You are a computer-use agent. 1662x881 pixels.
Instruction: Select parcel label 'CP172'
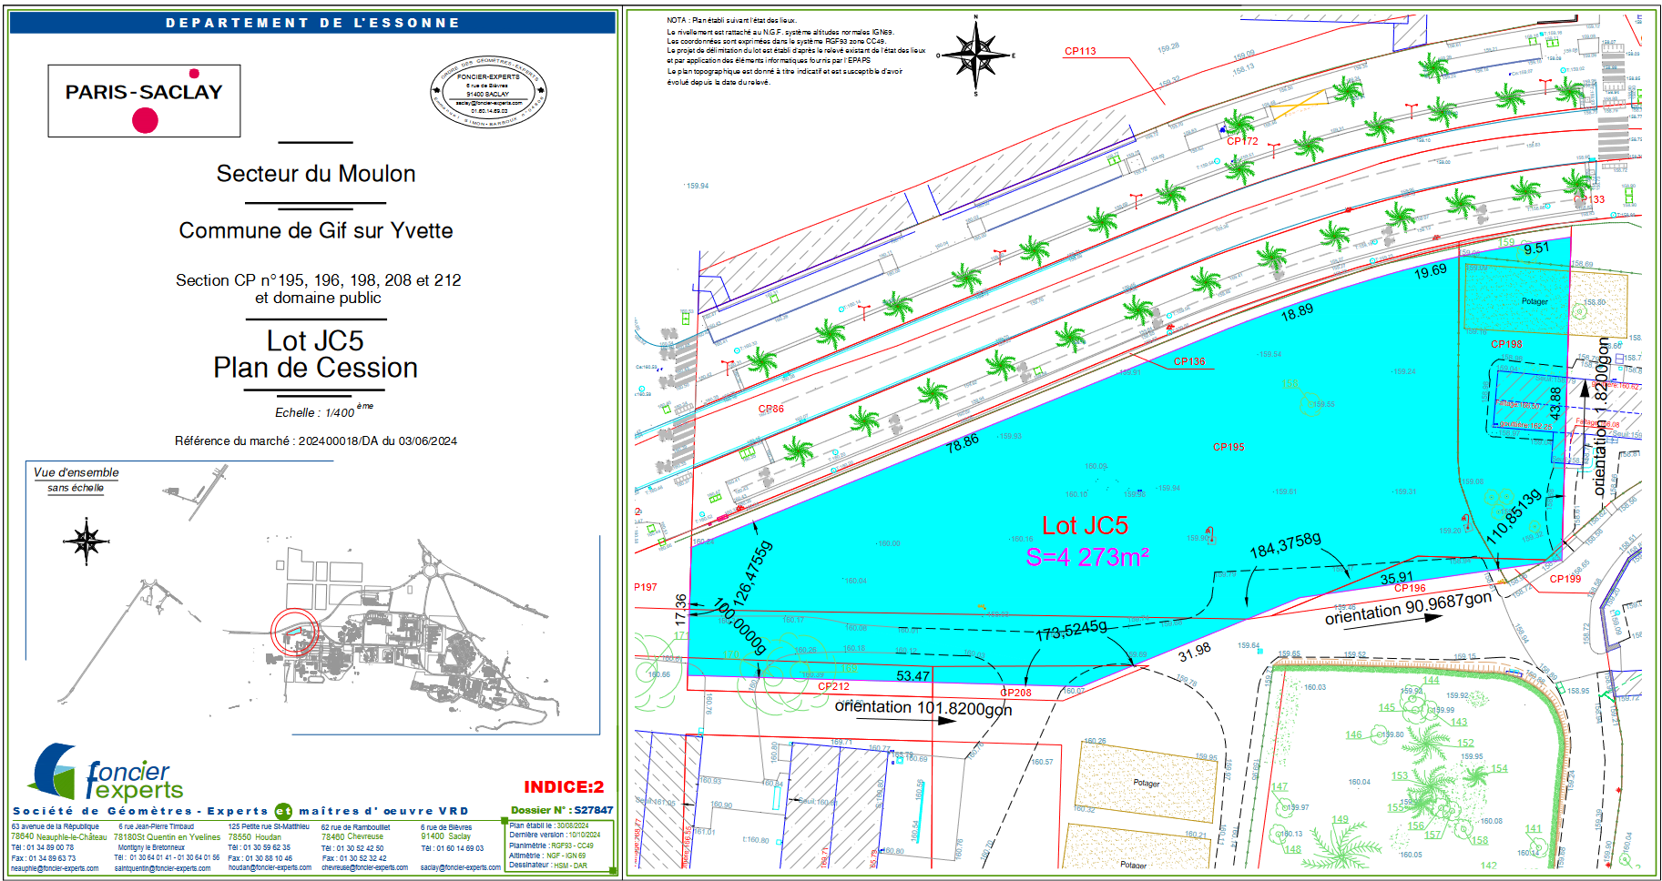pyautogui.click(x=1242, y=141)
